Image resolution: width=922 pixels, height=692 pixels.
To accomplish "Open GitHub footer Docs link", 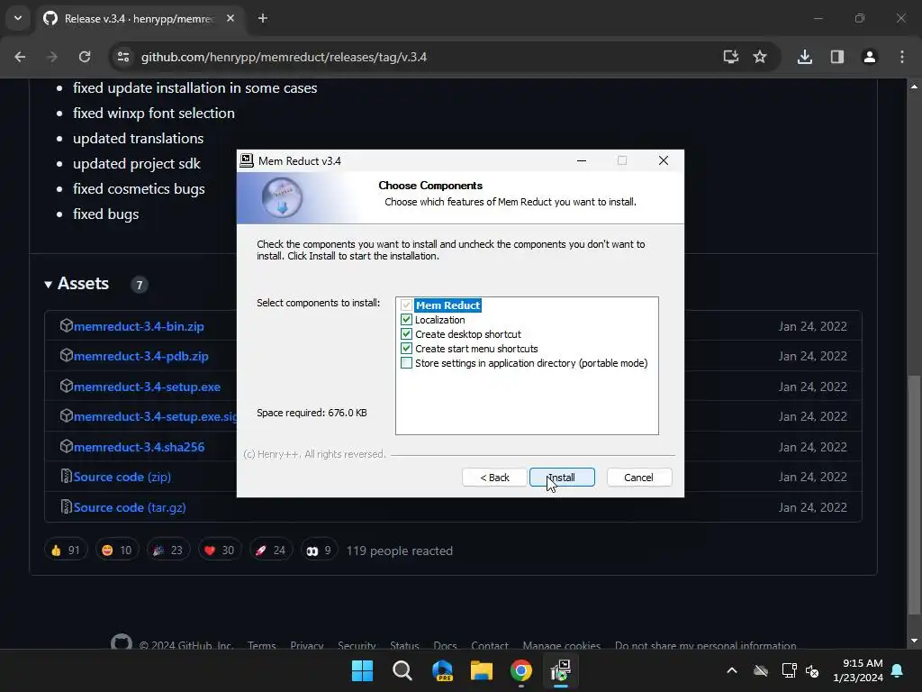I will click(445, 645).
